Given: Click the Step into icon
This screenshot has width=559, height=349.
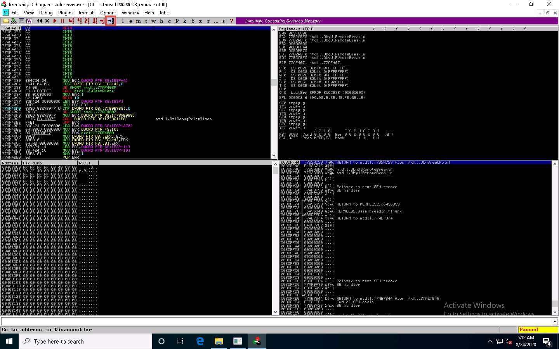Looking at the screenshot, I should (71, 21).
